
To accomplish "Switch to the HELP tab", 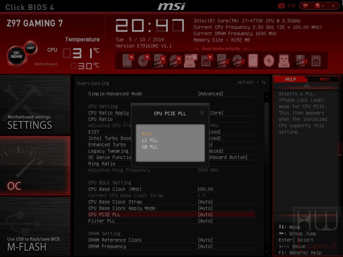I will click(290, 79).
